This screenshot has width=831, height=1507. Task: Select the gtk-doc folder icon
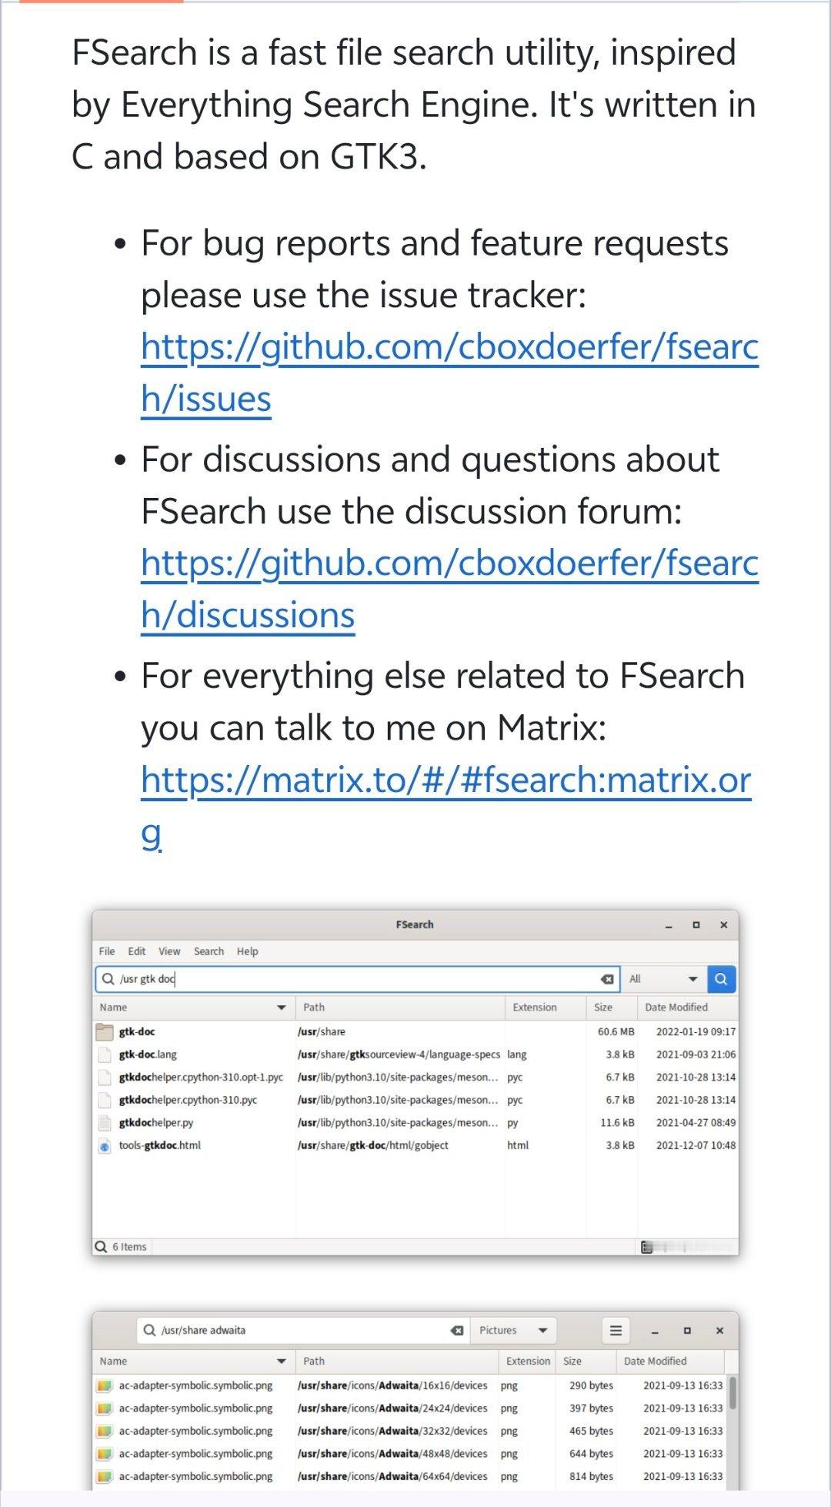(x=105, y=1031)
